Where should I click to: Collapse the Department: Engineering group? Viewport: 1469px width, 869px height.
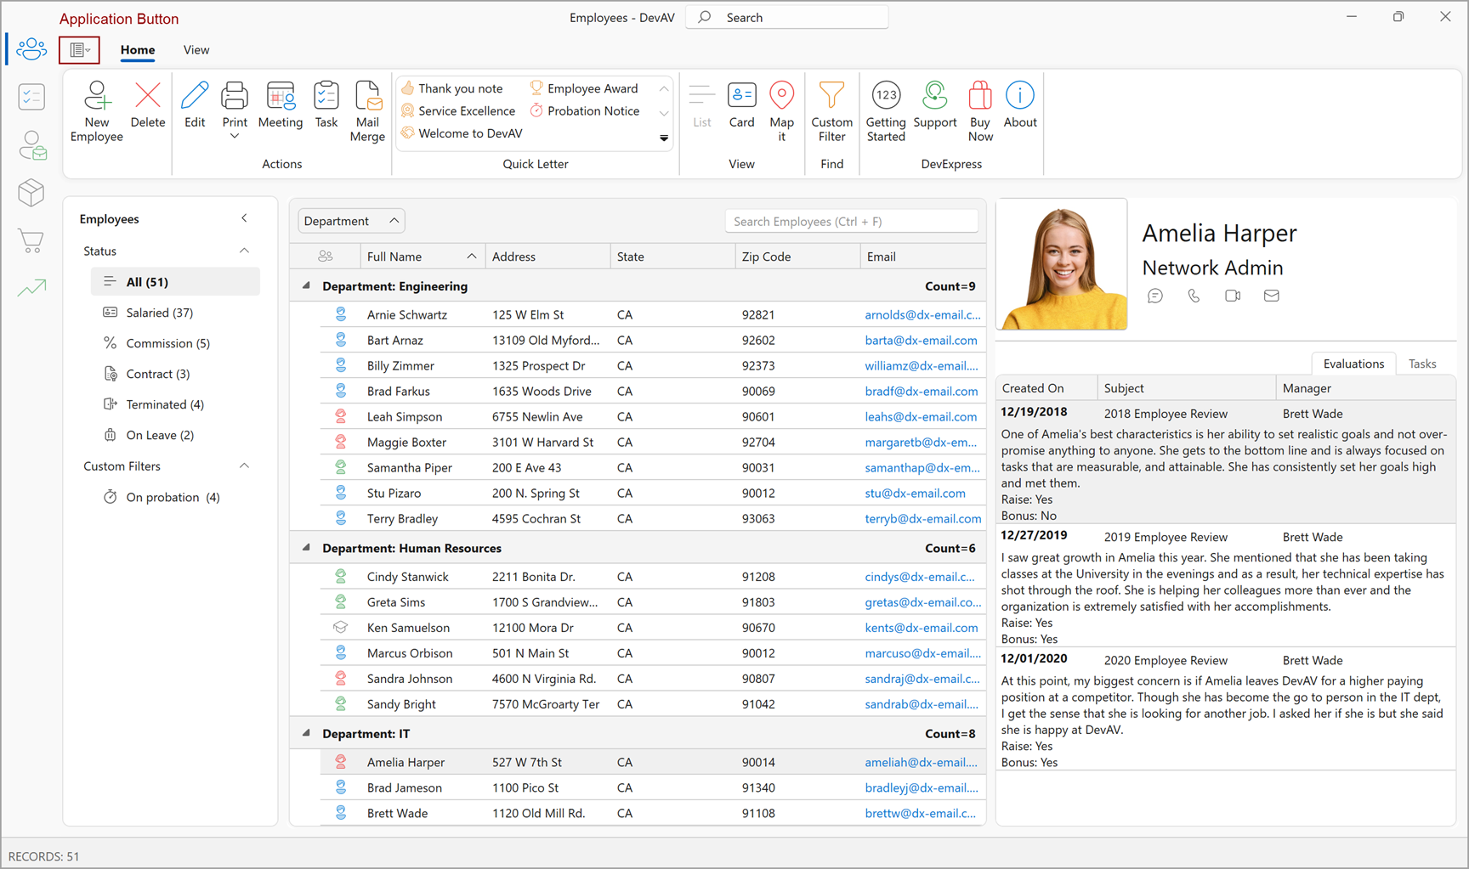305,285
